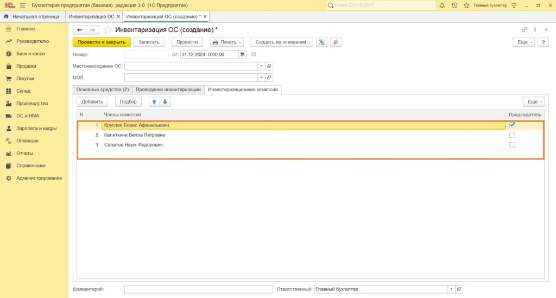Viewport: 556px width, 298px height.
Task: Open the МОЛ record button
Action: click(x=269, y=78)
